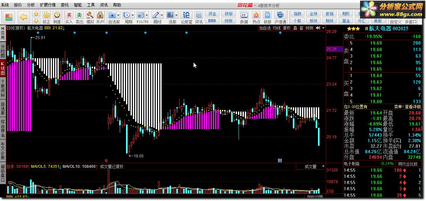Click the down arrow page button
The width and height of the screenshot is (426, 201).
point(36,20)
